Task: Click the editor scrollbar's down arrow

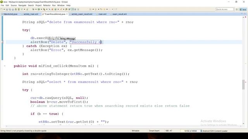Action: pyautogui.click(x=243, y=124)
